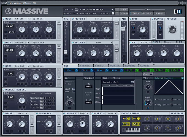
Task: Click the Master volume knob
Action: pyautogui.click(x=172, y=30)
